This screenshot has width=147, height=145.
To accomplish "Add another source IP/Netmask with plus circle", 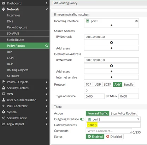I will point(111,42).
